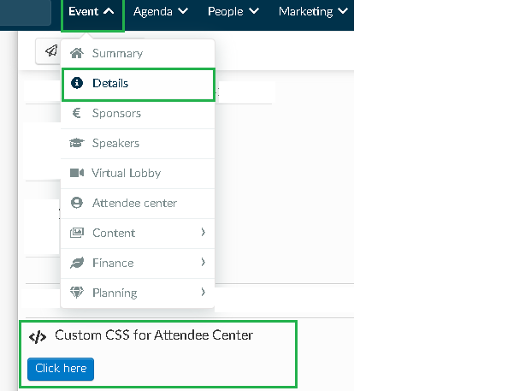Expand the Content submenu arrow
This screenshot has height=391, width=531.
coord(204,233)
